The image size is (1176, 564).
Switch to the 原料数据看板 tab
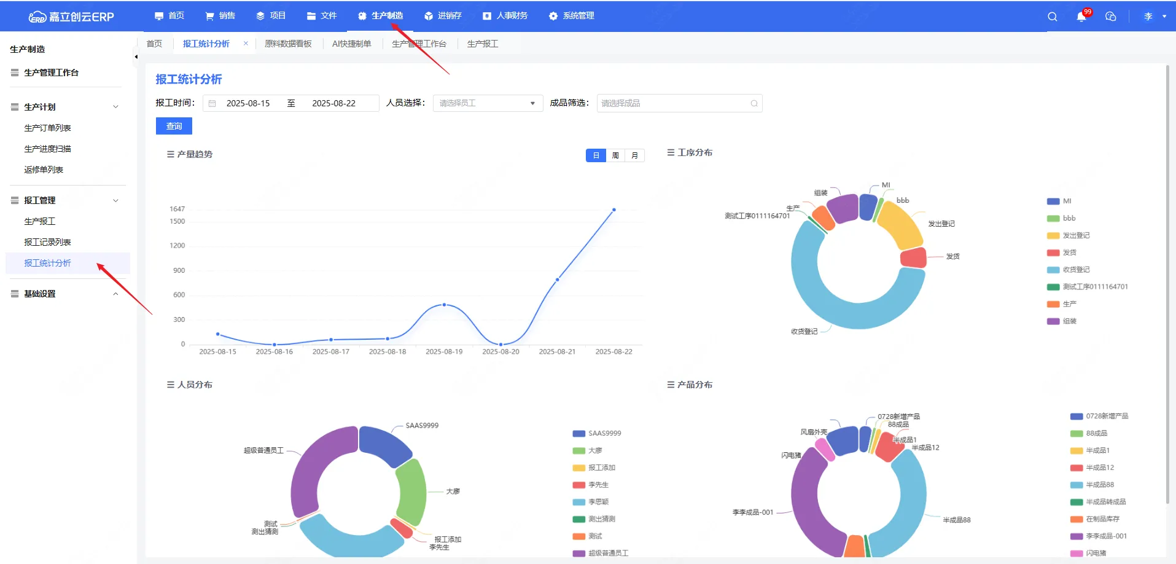point(288,44)
